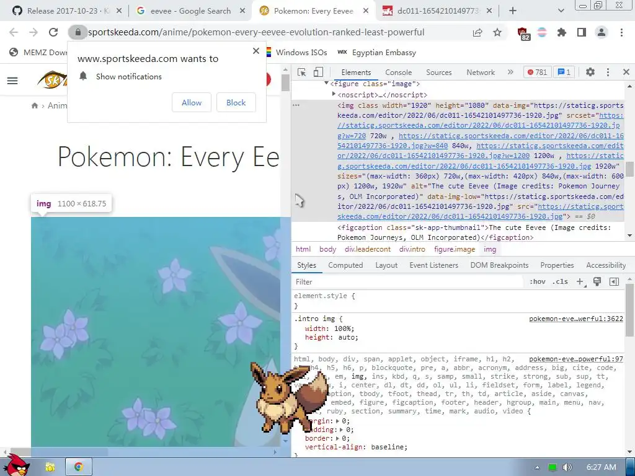
Task: Share this page icon in address bar
Action: [x=477, y=32]
